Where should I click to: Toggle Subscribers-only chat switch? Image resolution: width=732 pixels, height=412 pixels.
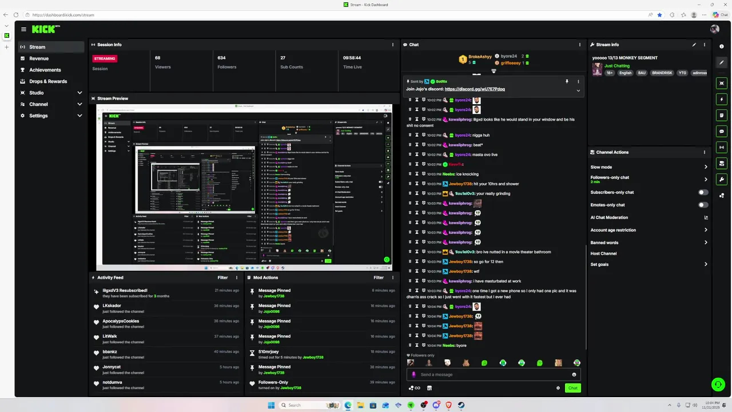coord(703,192)
